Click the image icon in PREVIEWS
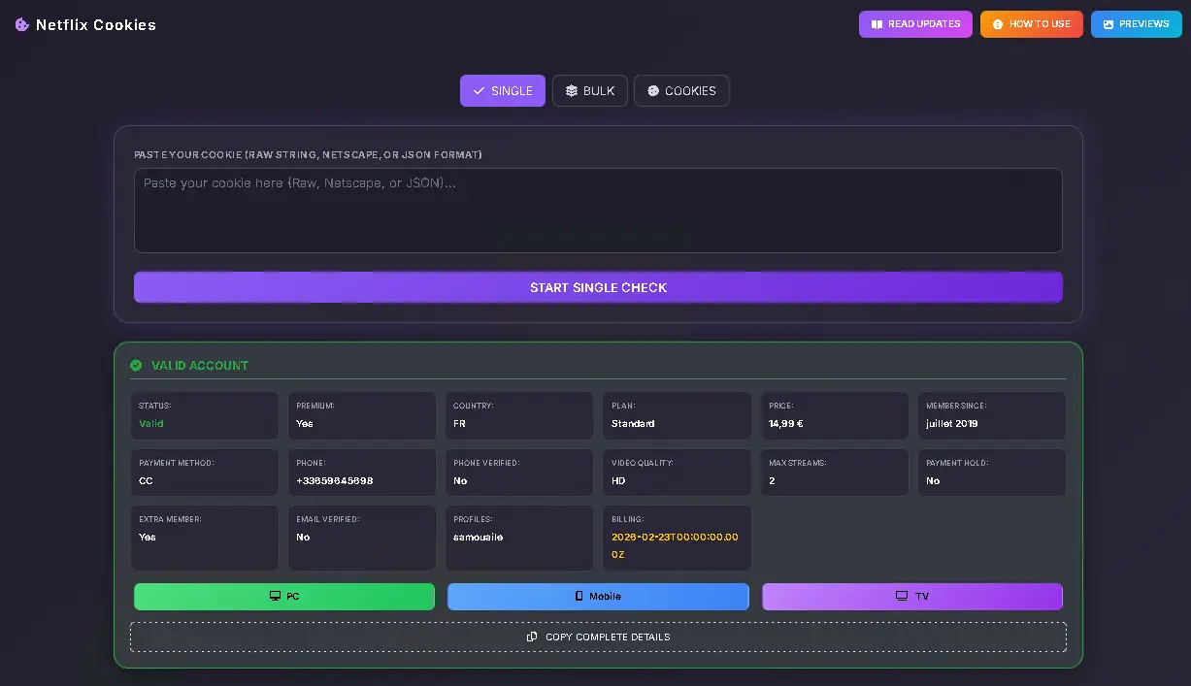The height and width of the screenshot is (686, 1191). coord(1108,24)
